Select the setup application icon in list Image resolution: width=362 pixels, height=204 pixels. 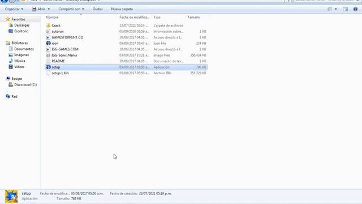(48, 67)
